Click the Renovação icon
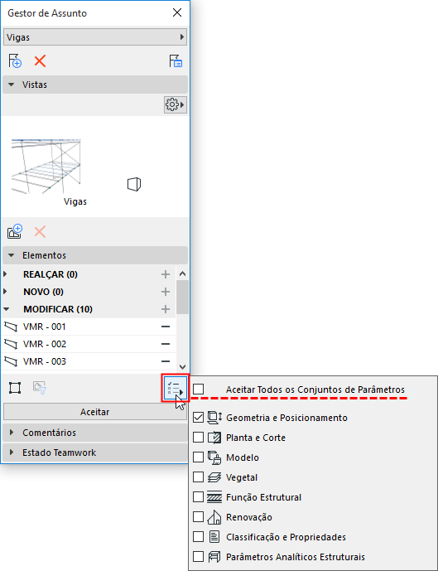 (214, 517)
